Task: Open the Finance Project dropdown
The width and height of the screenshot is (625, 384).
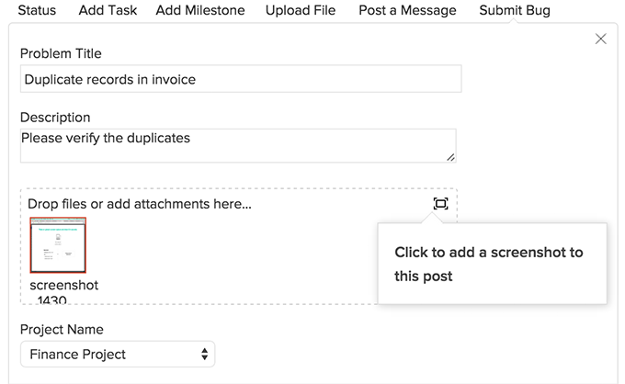Action: coord(117,354)
